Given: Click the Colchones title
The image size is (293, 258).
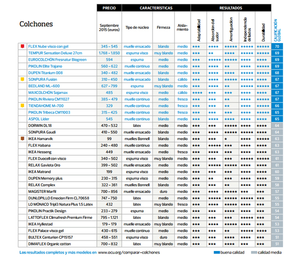Looking at the screenshot, I should coord(36,24).
